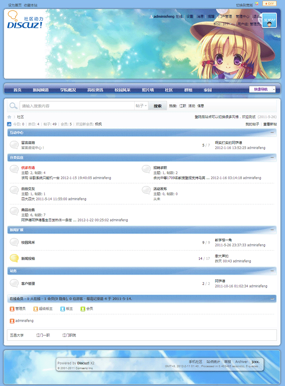Click the Discuz! logo

(25, 20)
